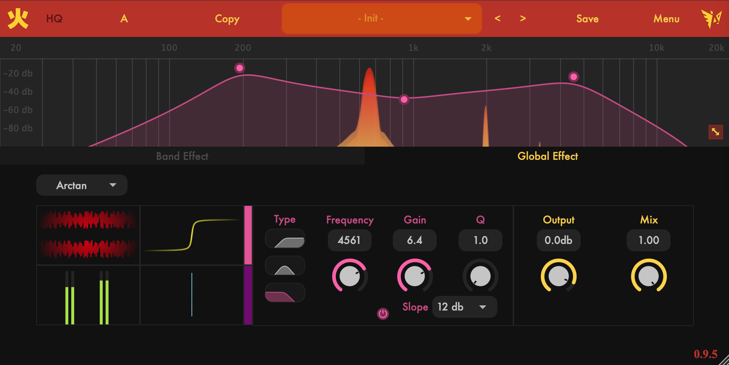Screen dimensions: 729x365
Task: Click the Mix value field 1.00
Action: [x=649, y=240]
